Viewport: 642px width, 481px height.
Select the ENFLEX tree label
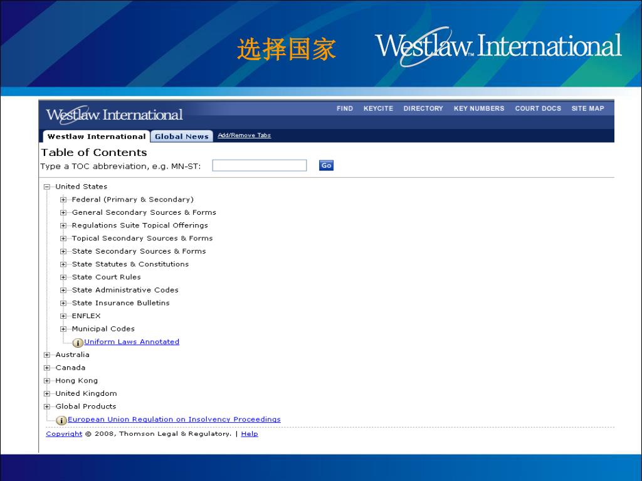(x=86, y=316)
